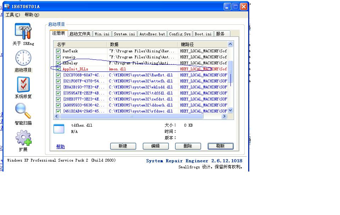Sort list by the 数据 column header
This screenshot has height=215, width=340.
[142, 45]
